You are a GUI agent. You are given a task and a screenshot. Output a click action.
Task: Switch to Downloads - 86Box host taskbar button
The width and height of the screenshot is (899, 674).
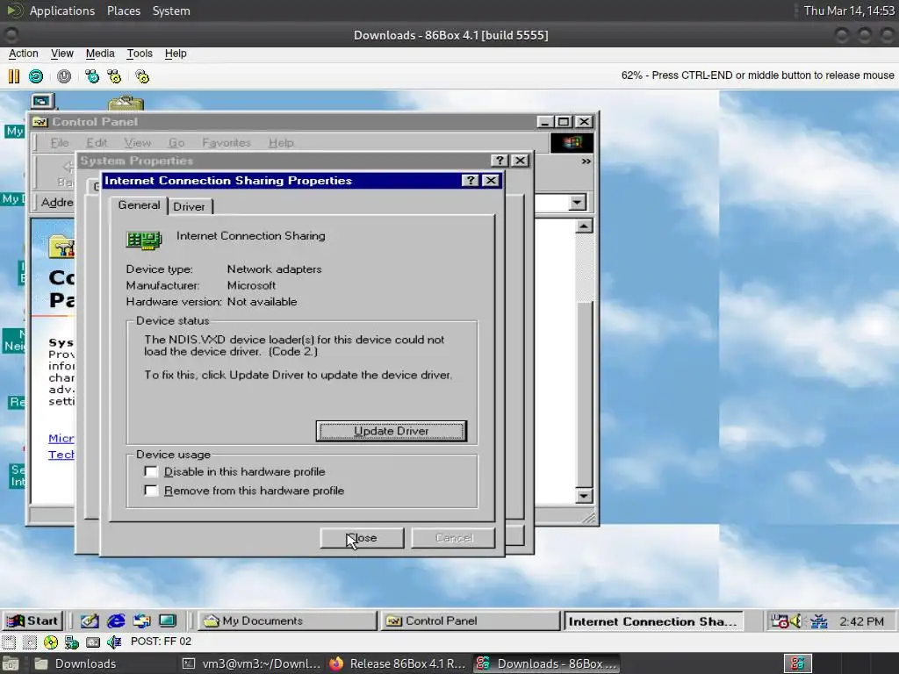(x=546, y=663)
